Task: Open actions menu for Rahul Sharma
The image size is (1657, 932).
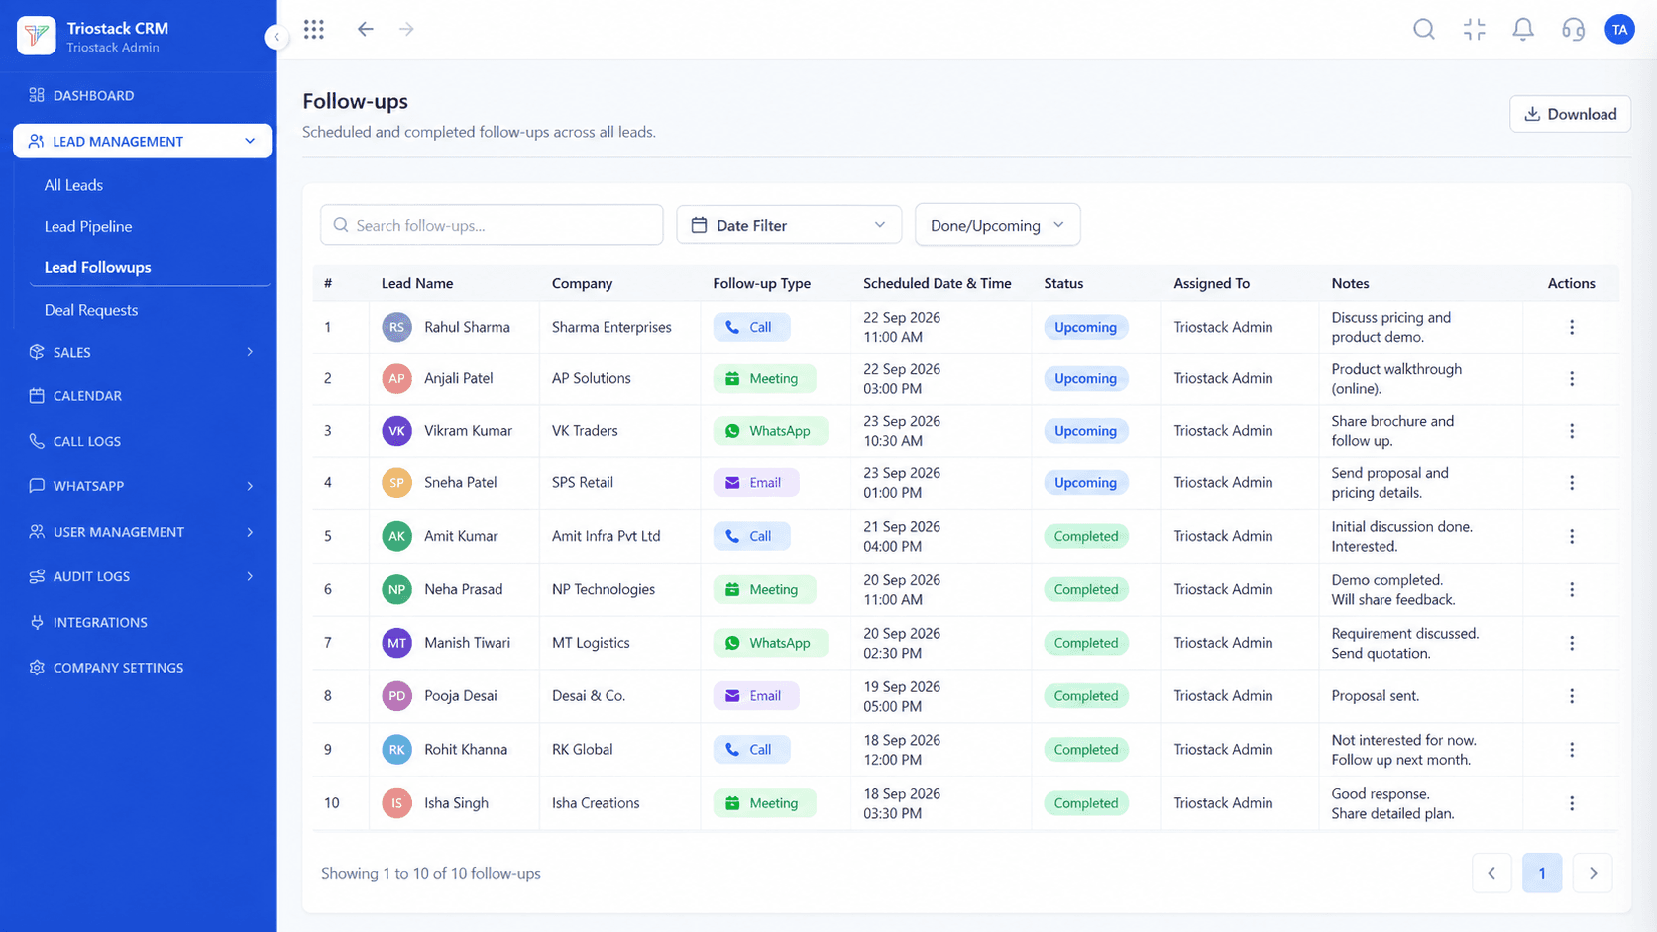Action: click(1572, 327)
